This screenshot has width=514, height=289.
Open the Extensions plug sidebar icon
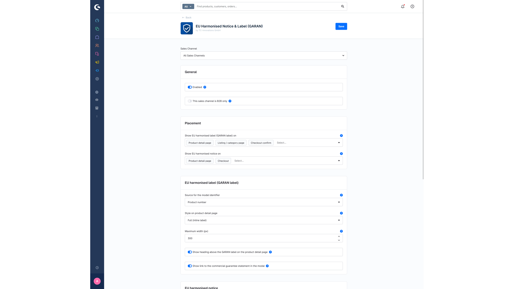click(x=97, y=71)
